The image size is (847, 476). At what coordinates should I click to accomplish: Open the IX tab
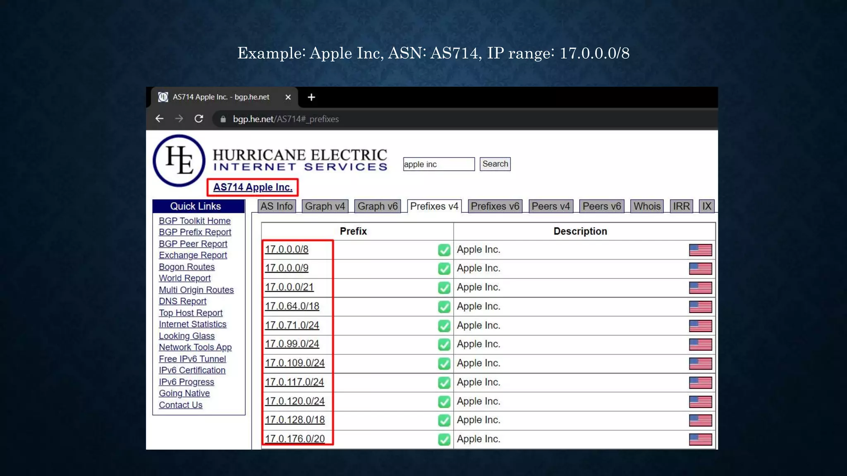click(707, 206)
